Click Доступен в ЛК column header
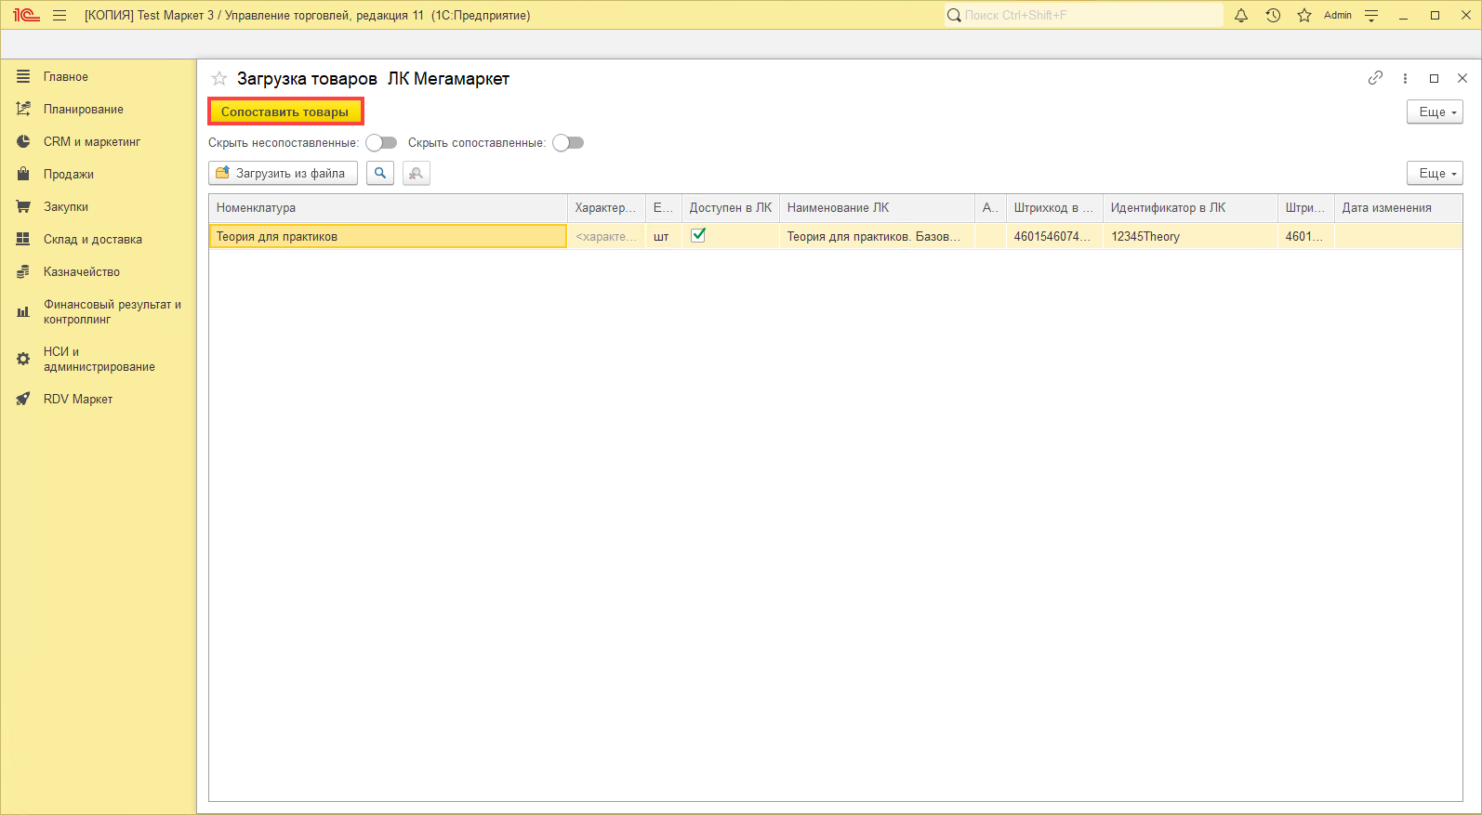Viewport: 1482px width, 815px height. [731, 208]
